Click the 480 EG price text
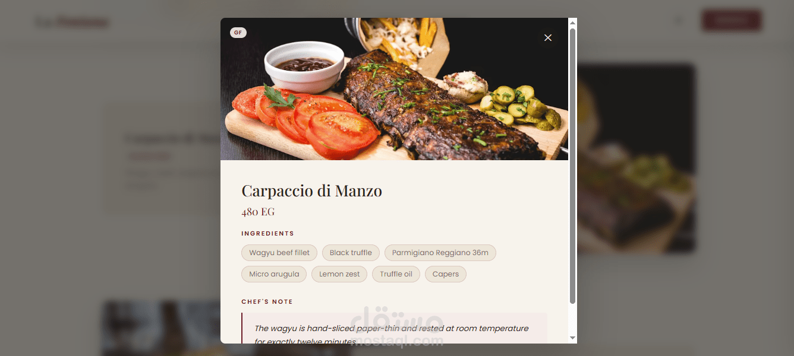 [258, 212]
